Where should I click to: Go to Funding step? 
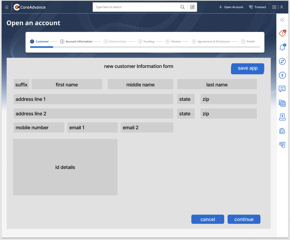pos(146,41)
